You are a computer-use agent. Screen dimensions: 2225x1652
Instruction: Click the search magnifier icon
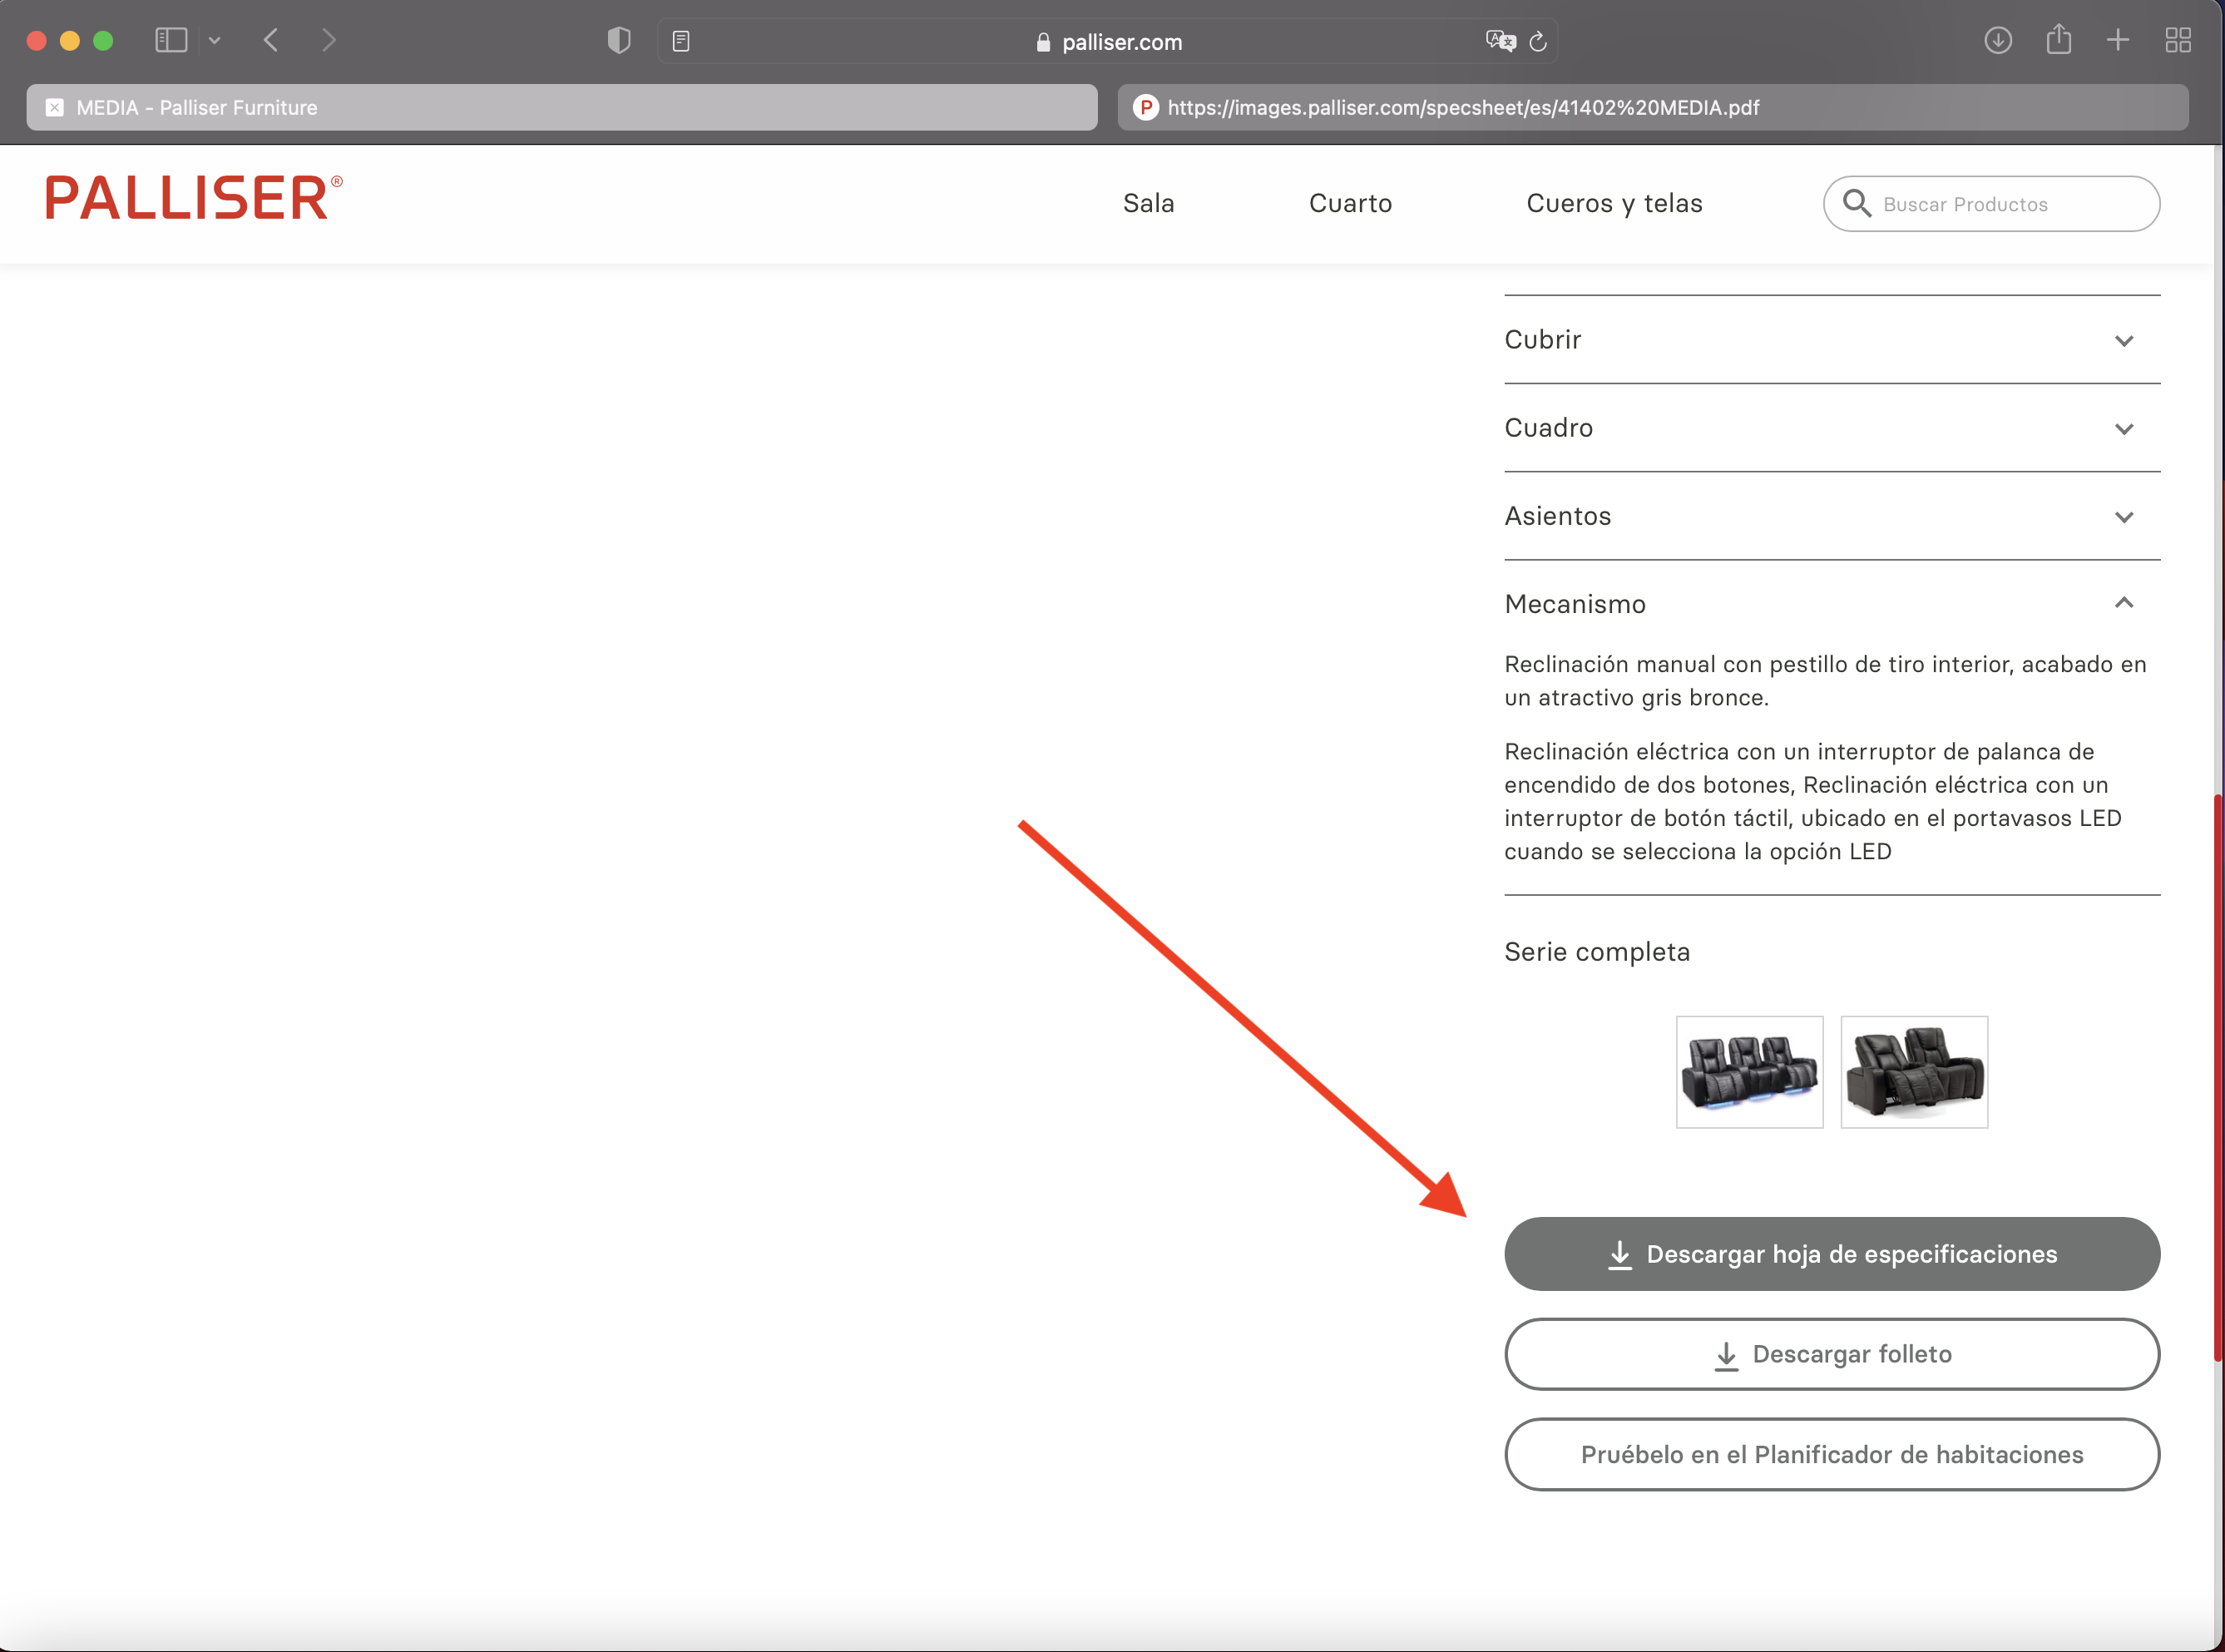pyautogui.click(x=1857, y=203)
